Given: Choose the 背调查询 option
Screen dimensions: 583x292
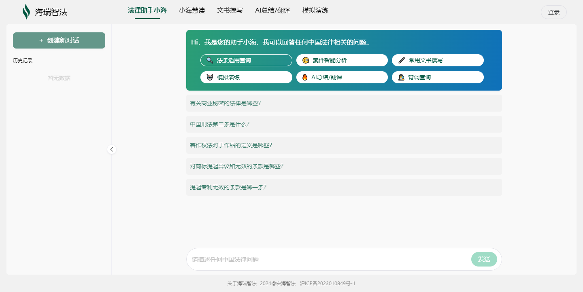Looking at the screenshot, I should (438, 77).
